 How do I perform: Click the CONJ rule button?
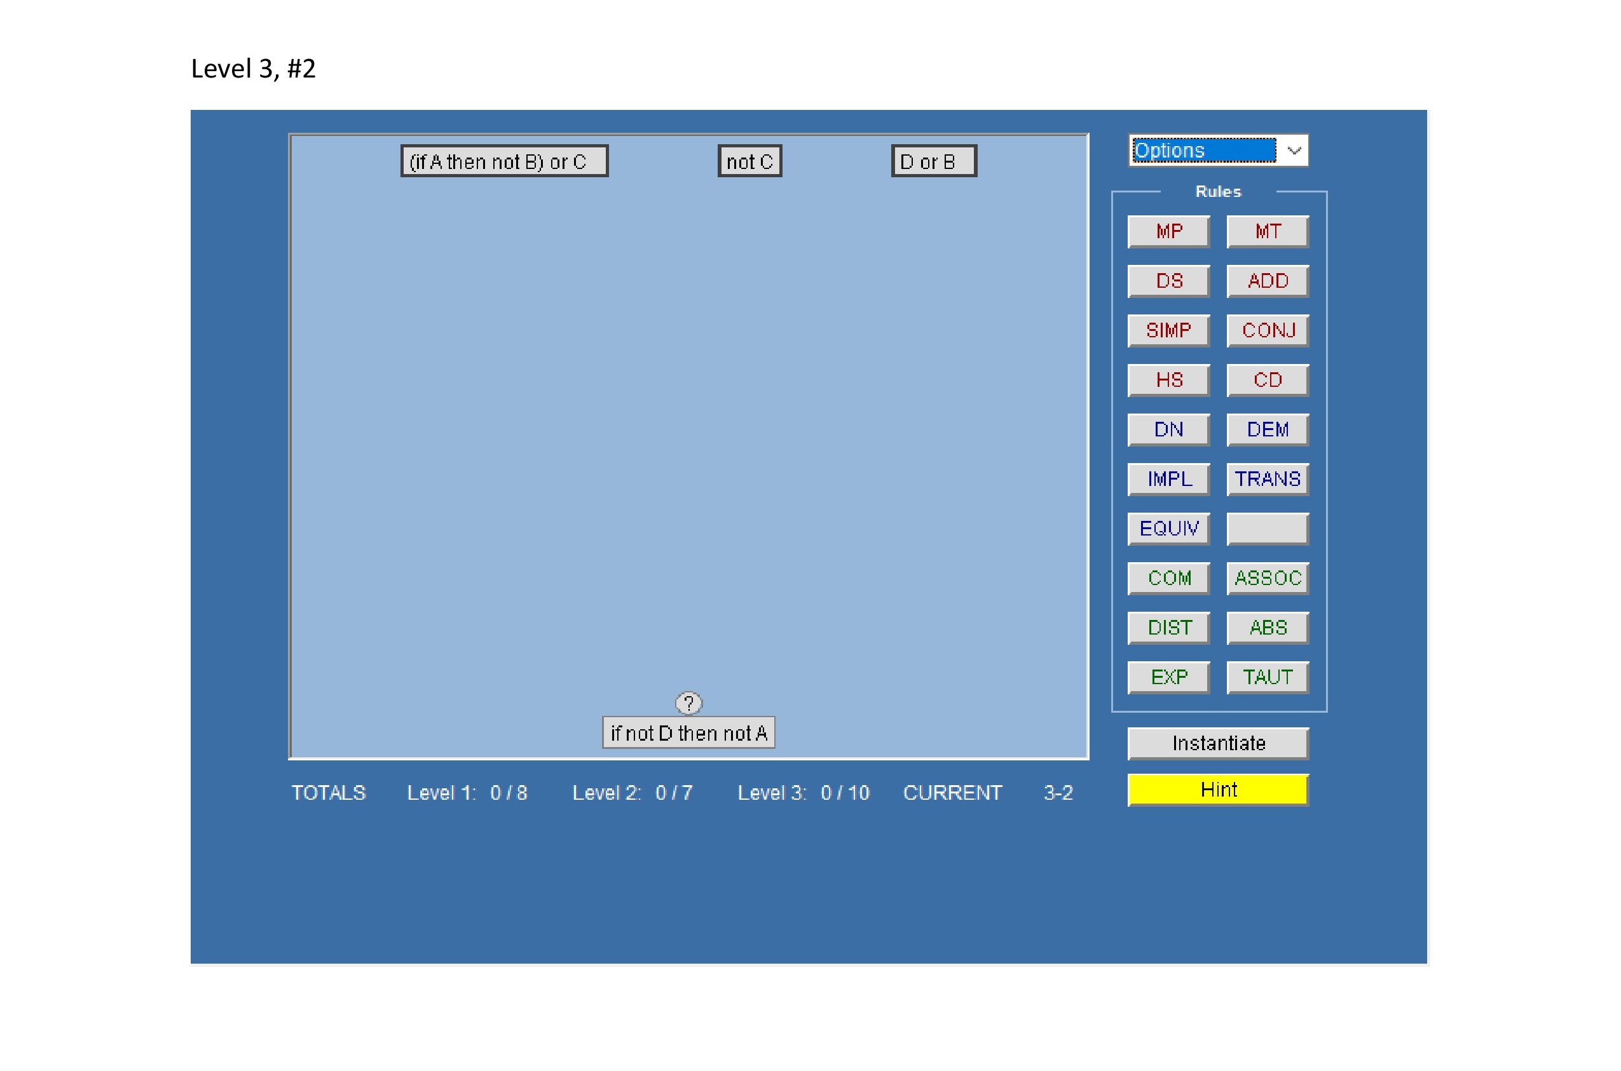pos(1268,330)
